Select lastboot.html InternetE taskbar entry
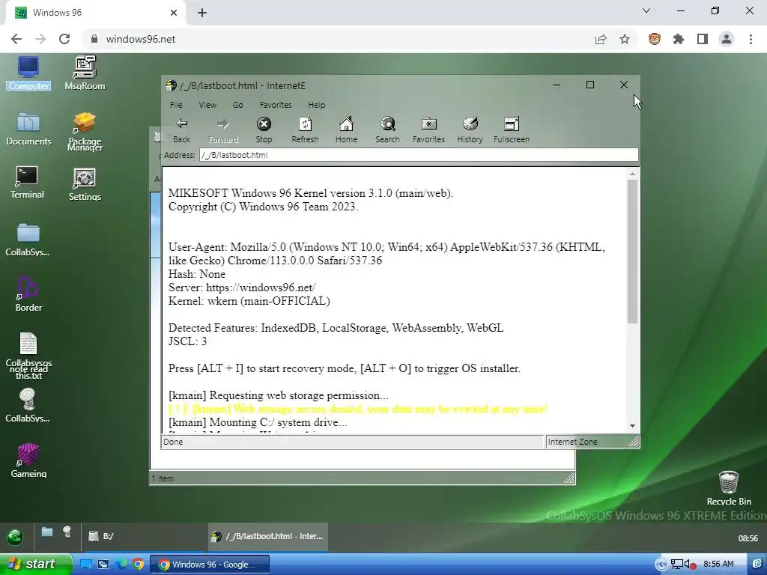The image size is (767, 575). click(268, 536)
